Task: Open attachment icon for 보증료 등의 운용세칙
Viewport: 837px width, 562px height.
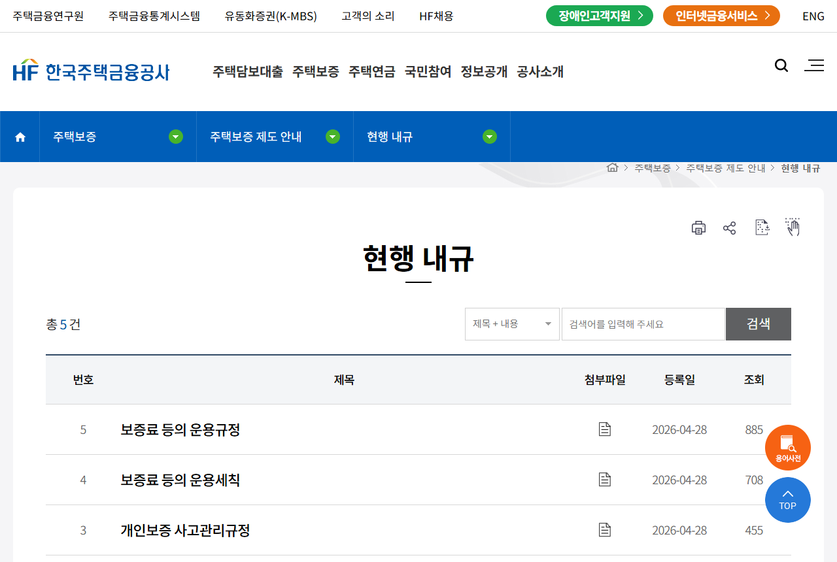Action: (x=605, y=480)
